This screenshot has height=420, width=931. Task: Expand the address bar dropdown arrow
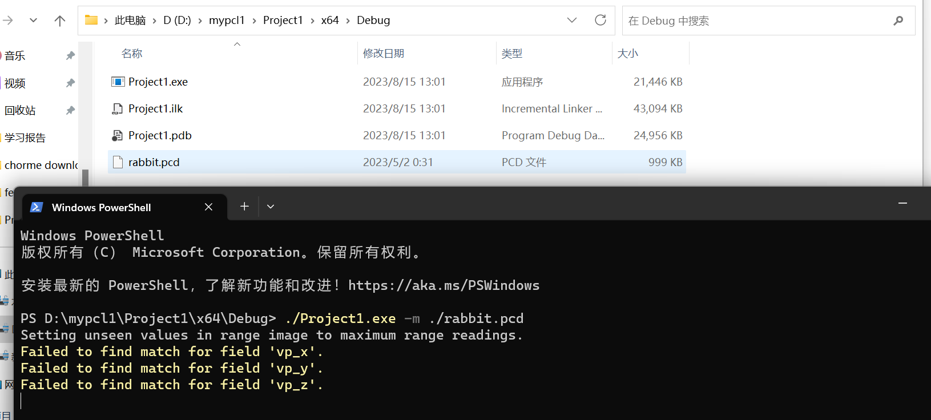pyautogui.click(x=572, y=19)
